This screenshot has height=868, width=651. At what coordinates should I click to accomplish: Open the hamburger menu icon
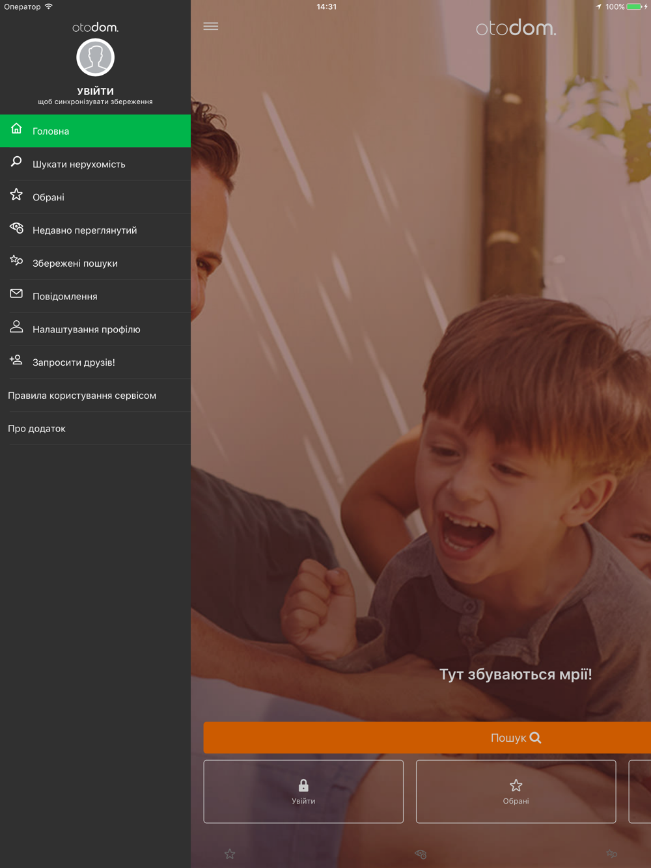(210, 27)
